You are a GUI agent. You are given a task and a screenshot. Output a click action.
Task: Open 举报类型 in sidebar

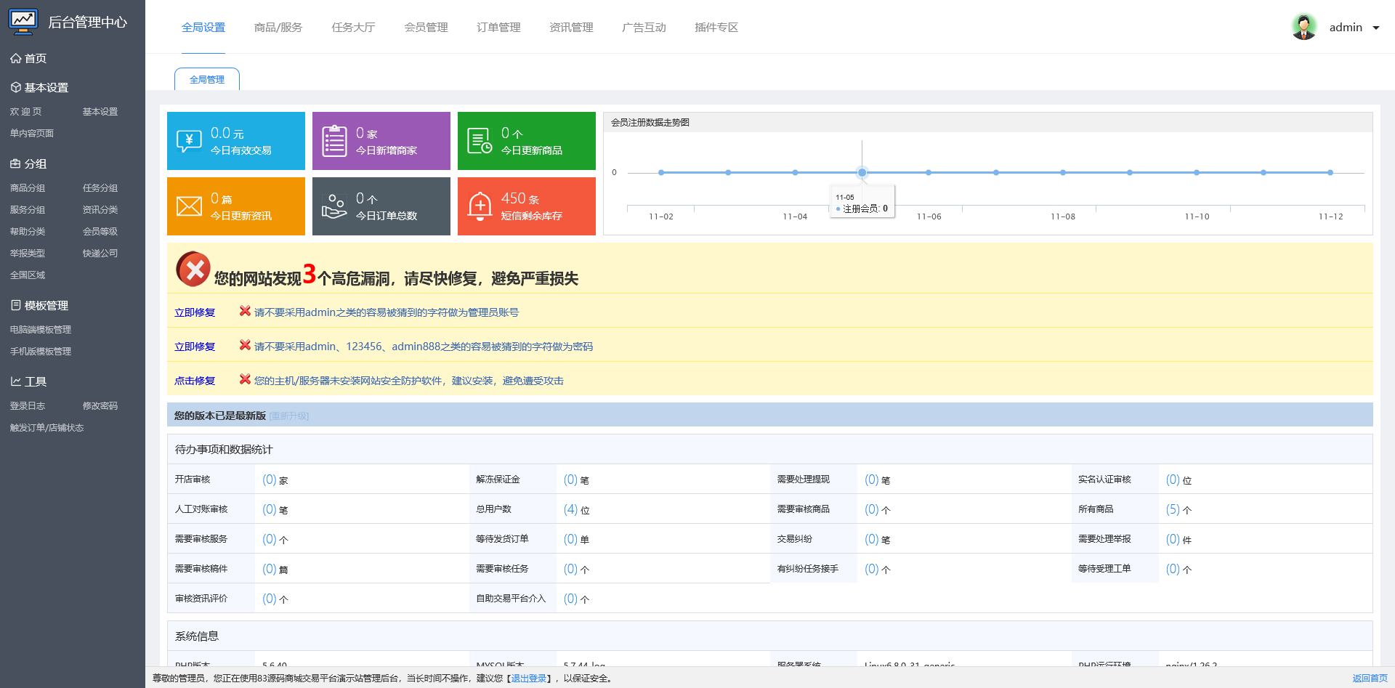tap(28, 254)
